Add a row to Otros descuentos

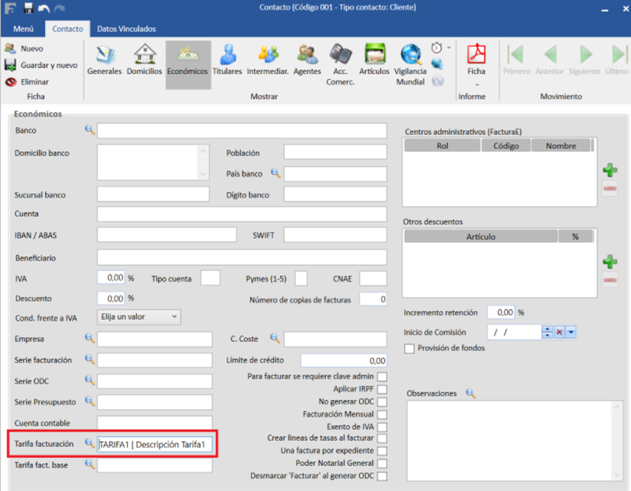click(x=610, y=262)
